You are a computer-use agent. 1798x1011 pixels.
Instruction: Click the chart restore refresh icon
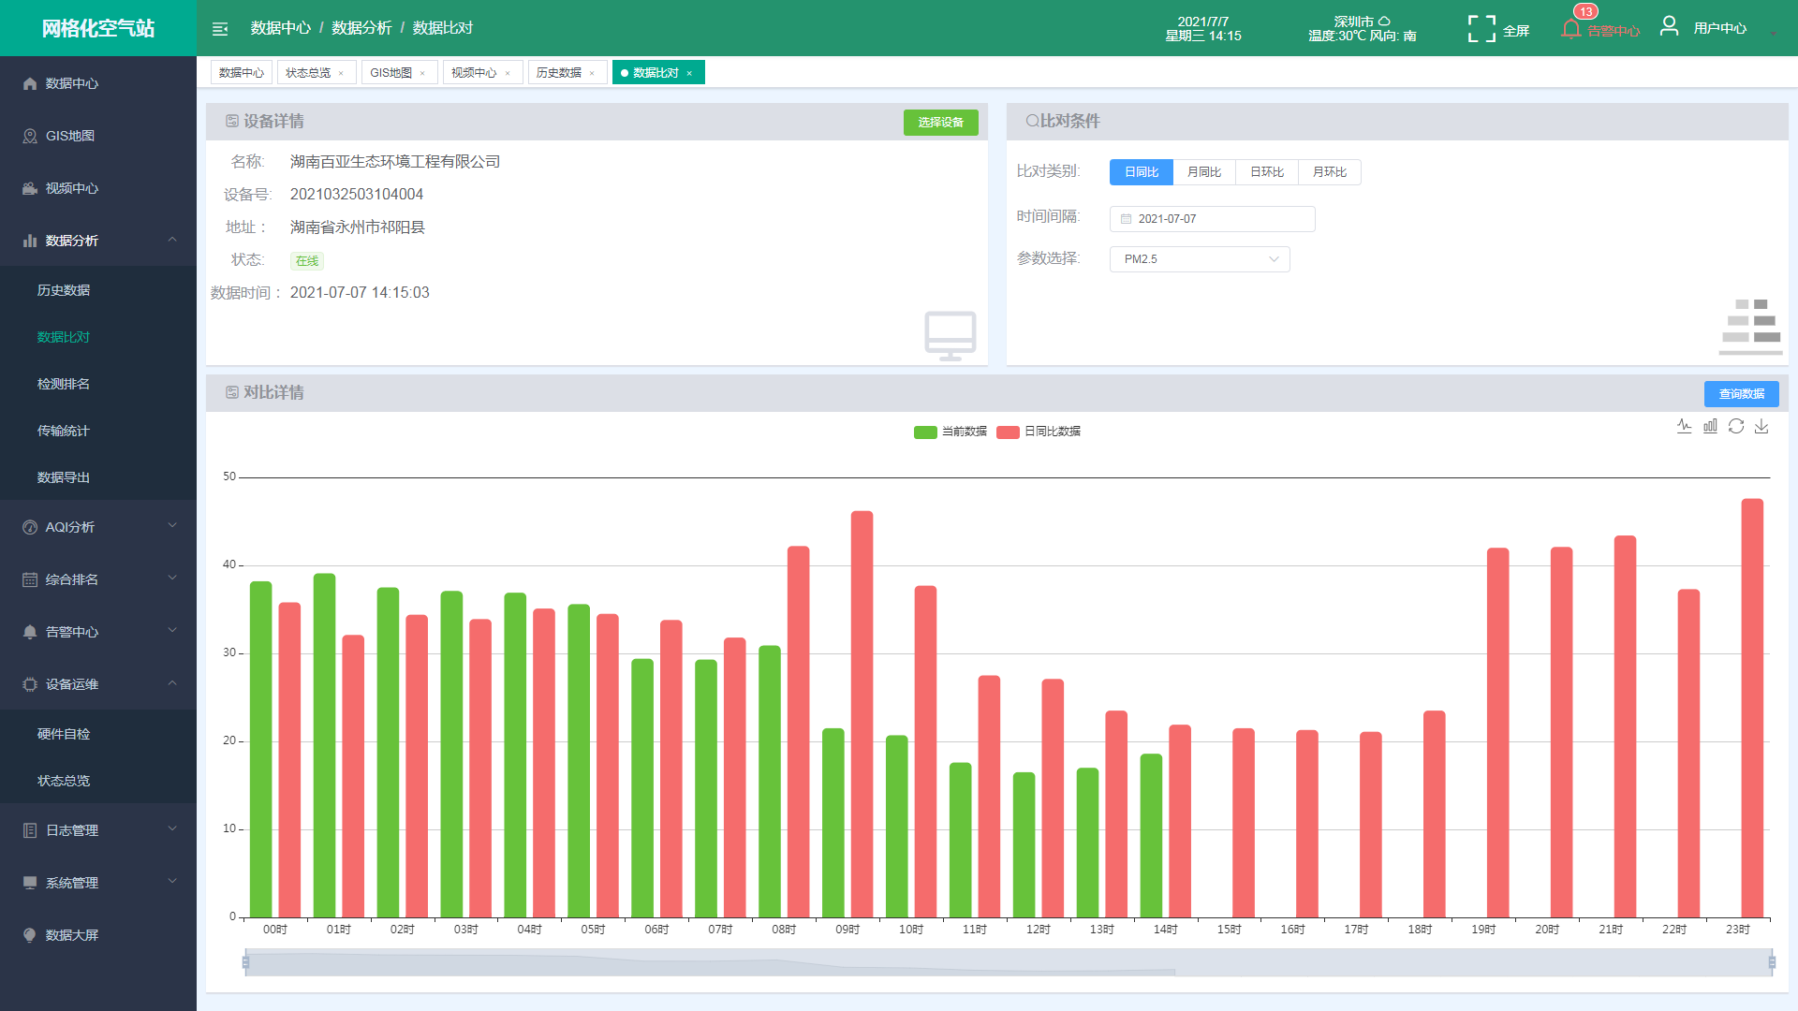coord(1736,426)
